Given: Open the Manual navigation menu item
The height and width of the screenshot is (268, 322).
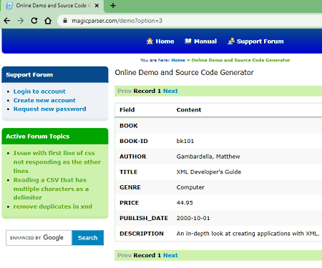Looking at the screenshot, I should pyautogui.click(x=201, y=41).
